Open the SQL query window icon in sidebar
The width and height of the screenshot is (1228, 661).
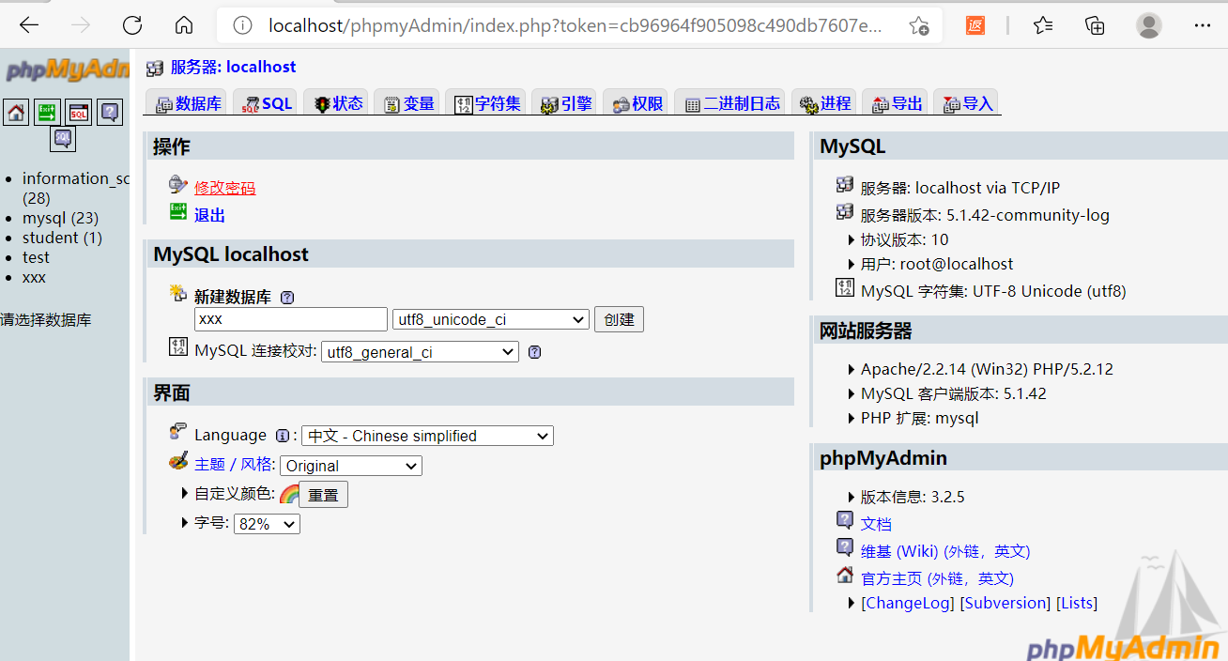[79, 113]
